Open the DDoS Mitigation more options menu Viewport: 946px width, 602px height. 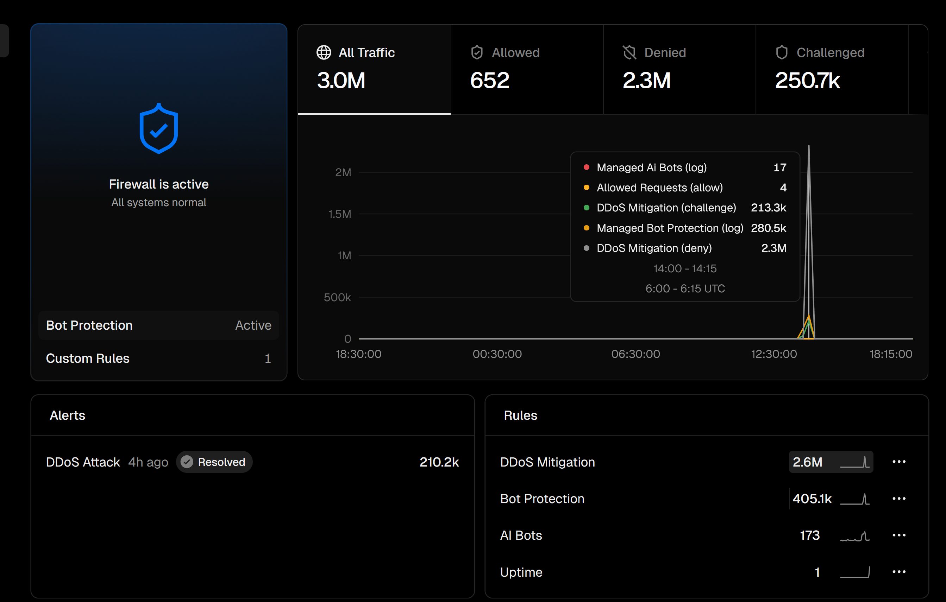point(899,462)
